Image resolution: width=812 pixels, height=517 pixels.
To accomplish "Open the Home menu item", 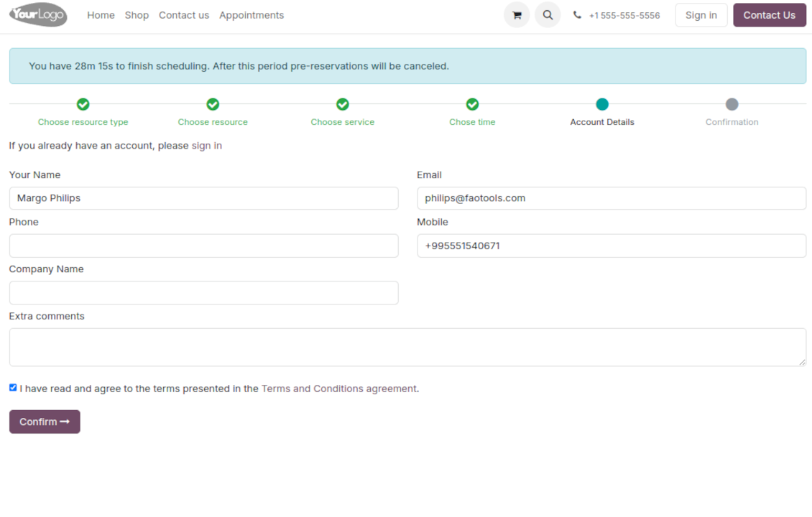I will [x=101, y=15].
